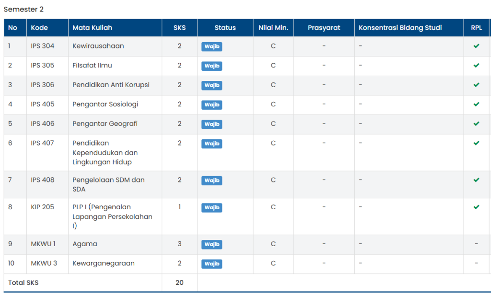Click the Wajib badge in IPS 408 row
The height and width of the screenshot is (293, 491).
(x=211, y=180)
